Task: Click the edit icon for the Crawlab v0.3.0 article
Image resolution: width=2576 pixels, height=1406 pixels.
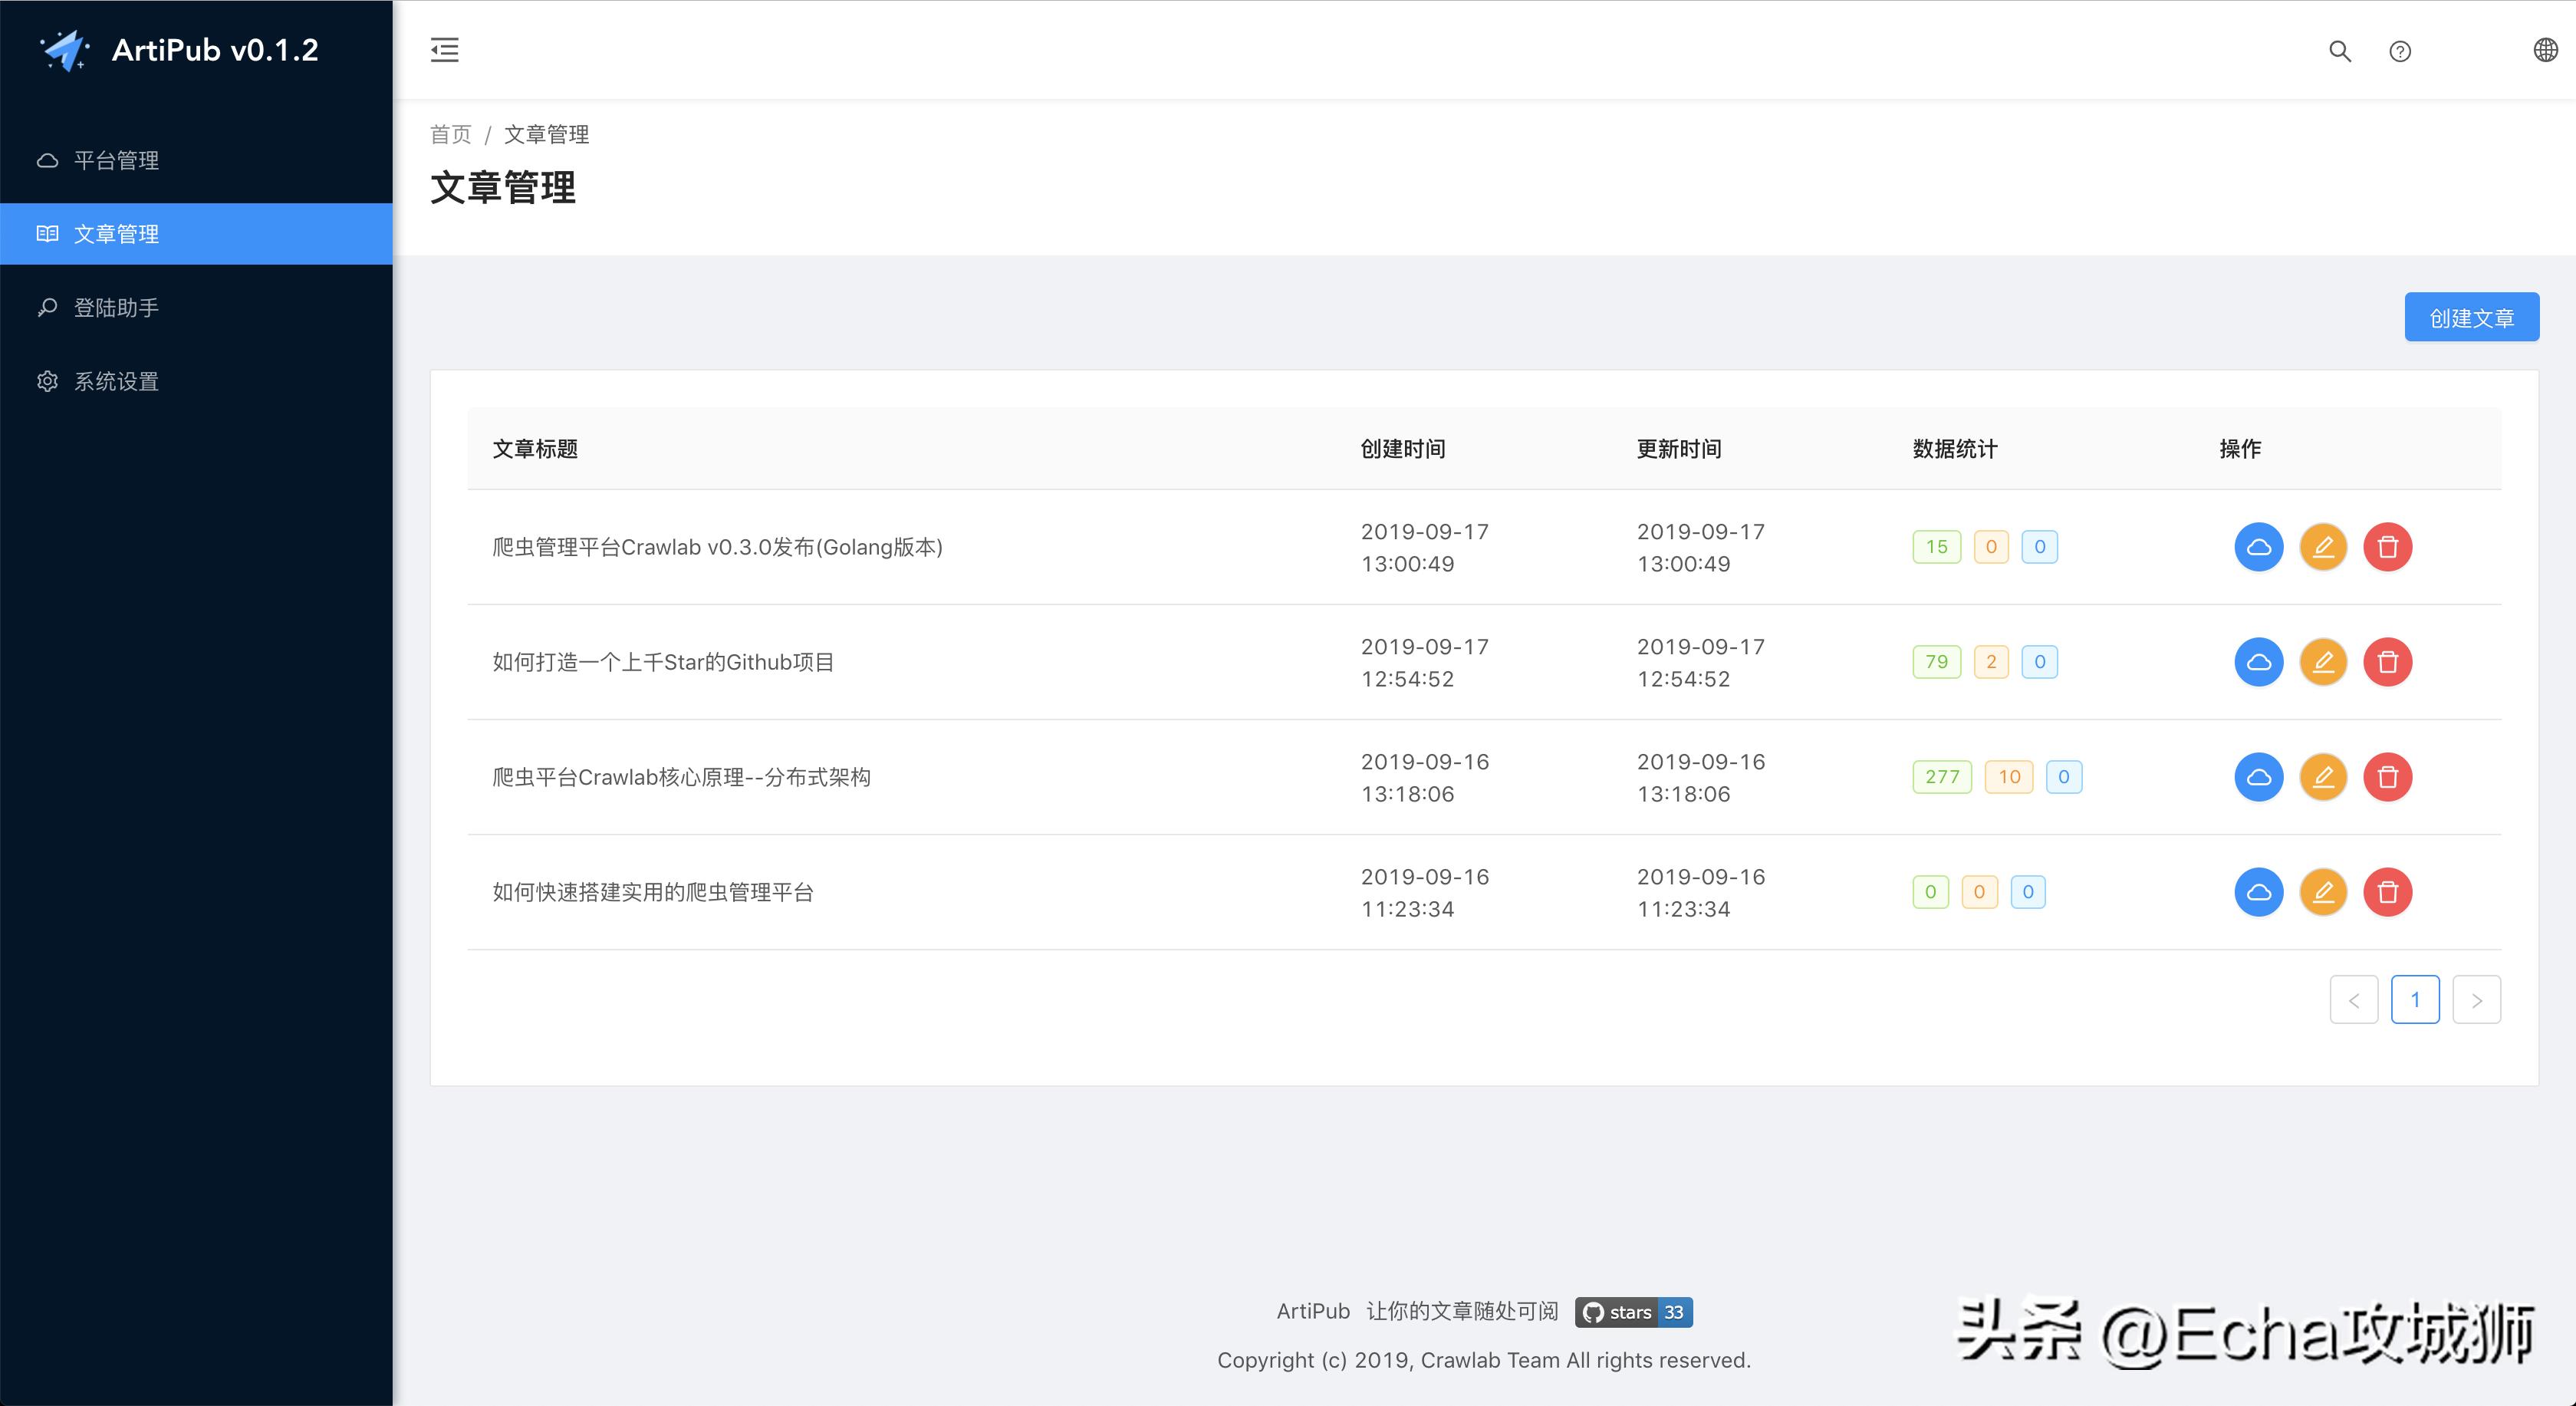Action: click(2323, 547)
